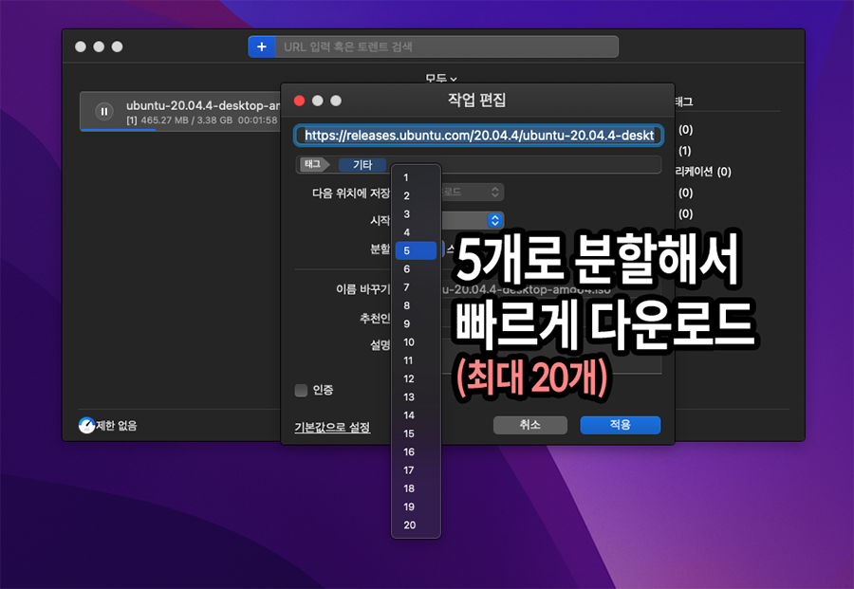Choose 13 in the split-count menu
This screenshot has height=589, width=854.
tap(417, 396)
